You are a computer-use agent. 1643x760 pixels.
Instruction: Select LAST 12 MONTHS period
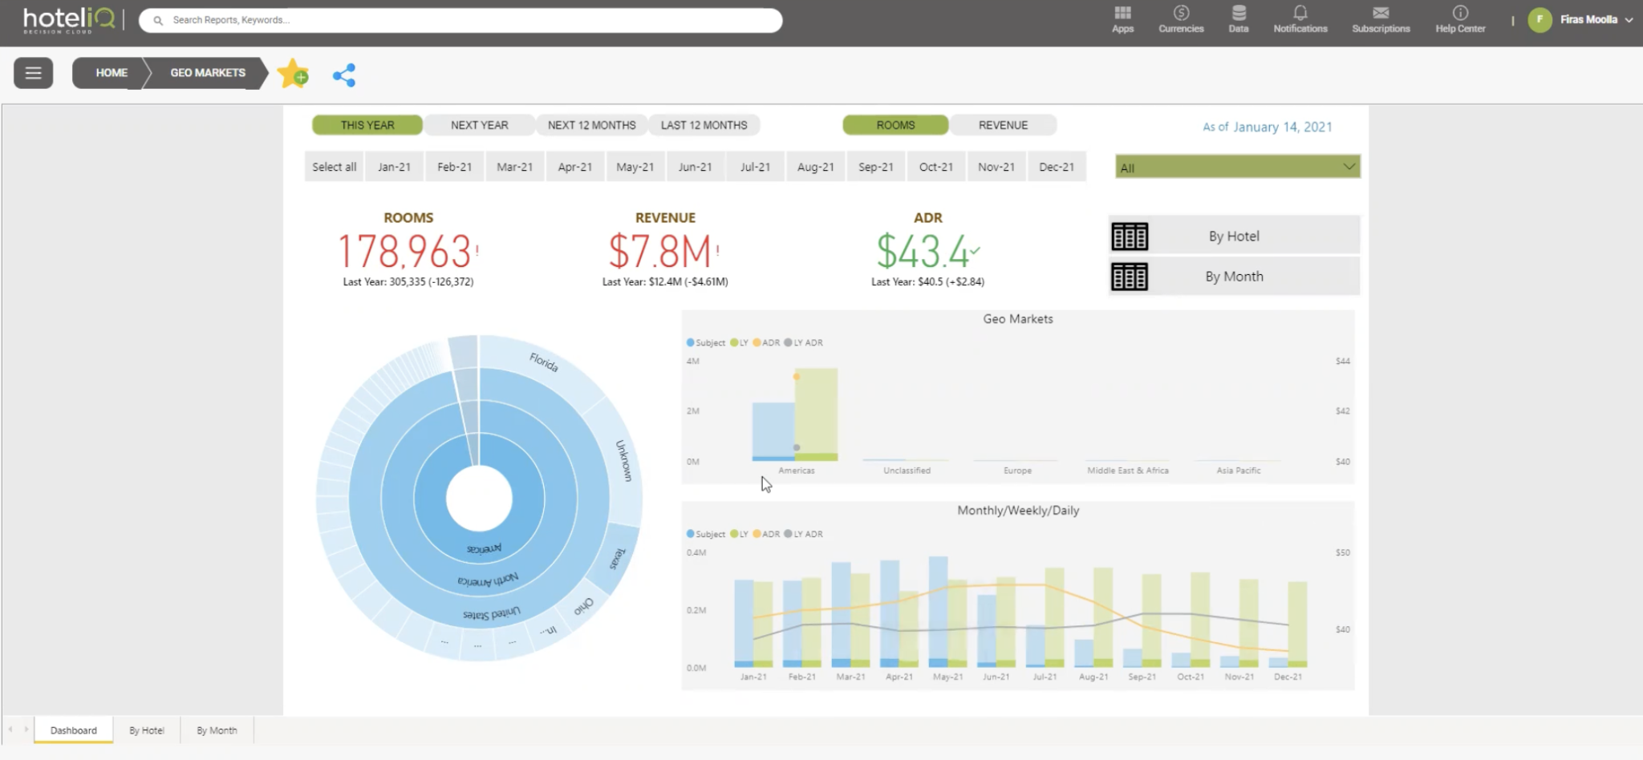click(x=704, y=125)
